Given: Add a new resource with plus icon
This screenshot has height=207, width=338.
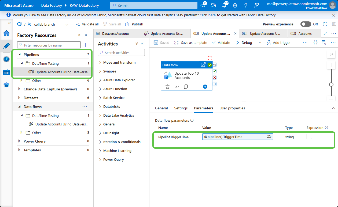Looking at the screenshot, I should coord(86,45).
